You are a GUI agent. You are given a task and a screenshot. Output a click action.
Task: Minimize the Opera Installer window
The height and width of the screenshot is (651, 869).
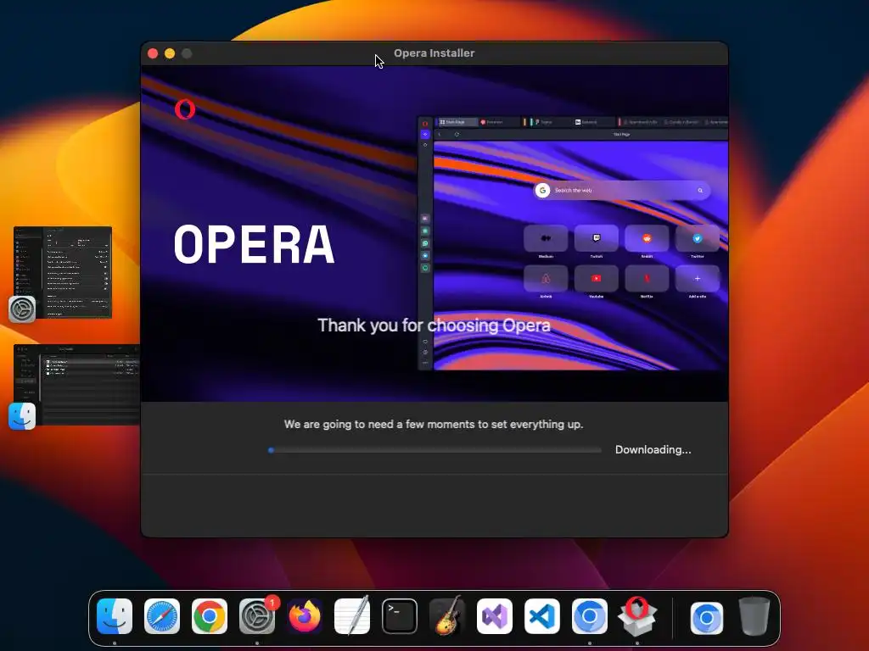click(x=170, y=53)
